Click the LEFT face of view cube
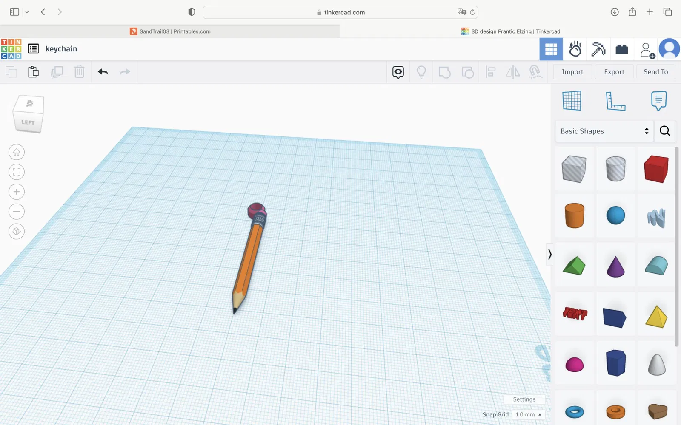 (x=28, y=122)
